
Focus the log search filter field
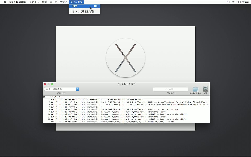pos(171,89)
